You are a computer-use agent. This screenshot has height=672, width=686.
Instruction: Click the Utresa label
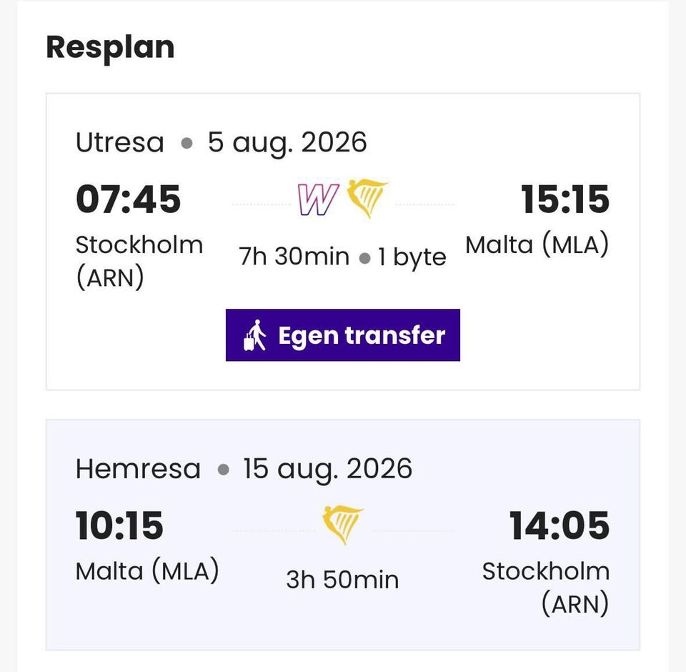120,143
